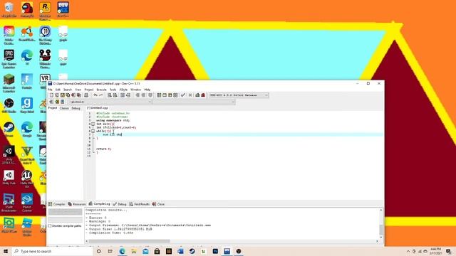The height and width of the screenshot is (256, 456).
Task: Switch to the Compiler bottom tab
Action: [57, 204]
